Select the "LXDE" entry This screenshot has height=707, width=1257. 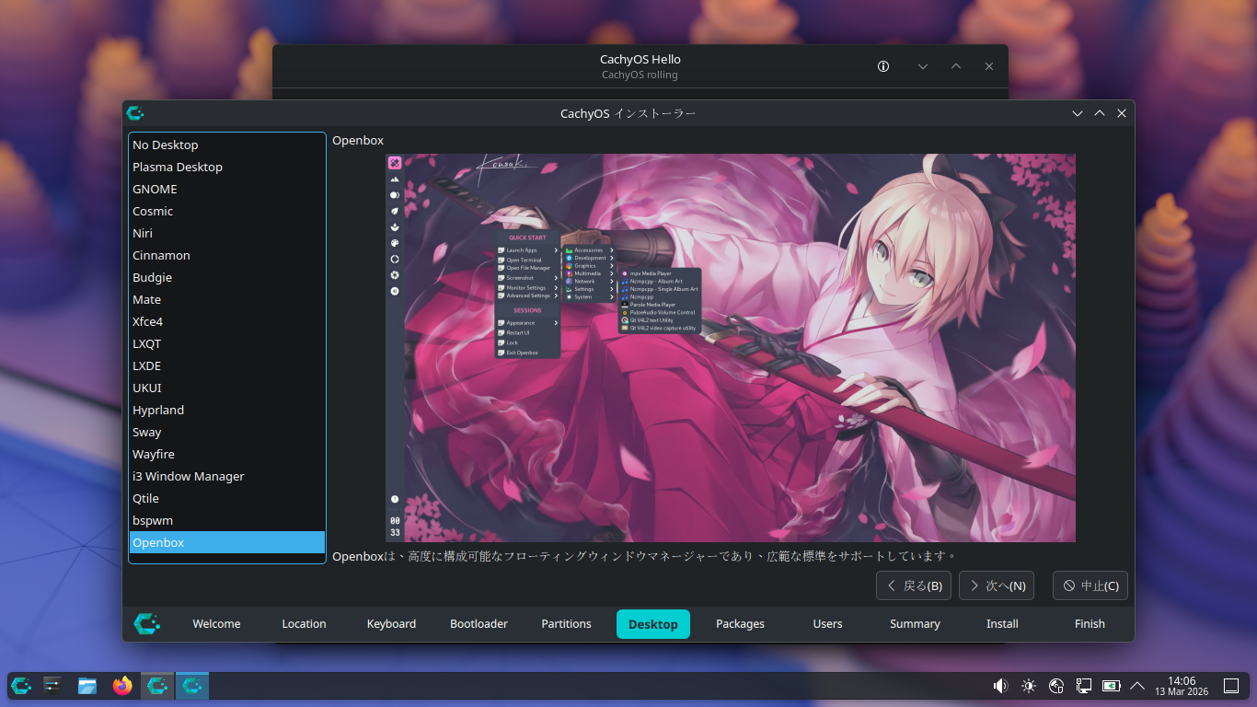[227, 365]
